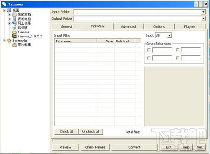The height and width of the screenshot is (154, 210).
Task: Open Help via the Help button
Action: coord(186,147)
